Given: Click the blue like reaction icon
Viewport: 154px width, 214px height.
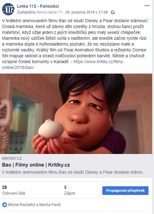Looking at the screenshot, I should [x=5, y=205].
